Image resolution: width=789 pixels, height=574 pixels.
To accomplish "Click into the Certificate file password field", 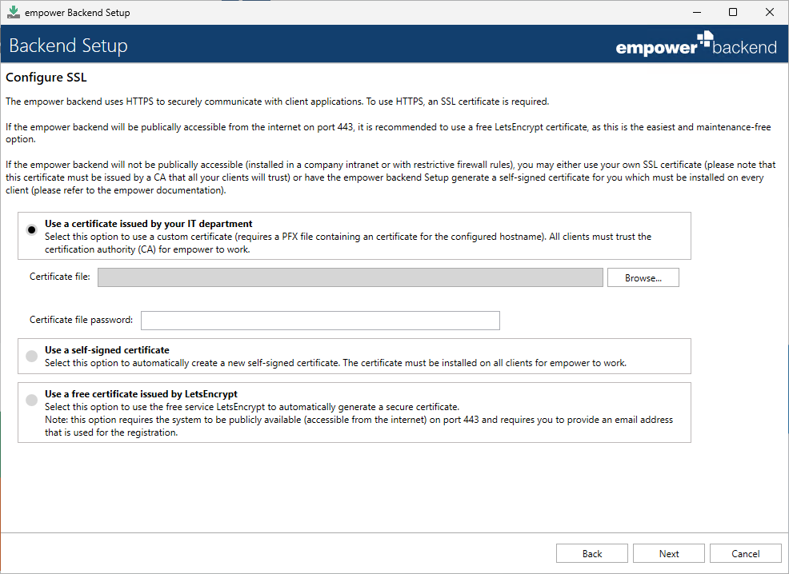I will (x=320, y=321).
